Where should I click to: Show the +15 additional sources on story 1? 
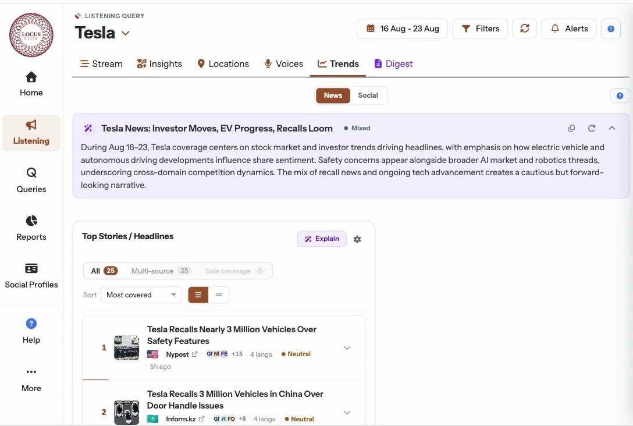point(237,354)
